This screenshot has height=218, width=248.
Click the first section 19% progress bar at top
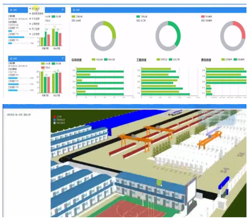pyautogui.click(x=18, y=31)
